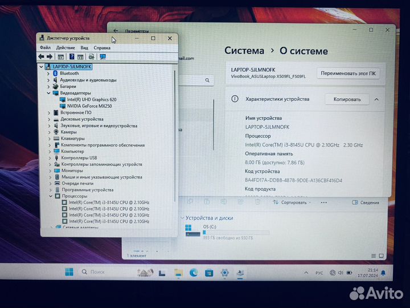Click the three-dots more options in Explorer
Image resolution: width=410 pixels, height=308 pixels.
click(x=323, y=202)
